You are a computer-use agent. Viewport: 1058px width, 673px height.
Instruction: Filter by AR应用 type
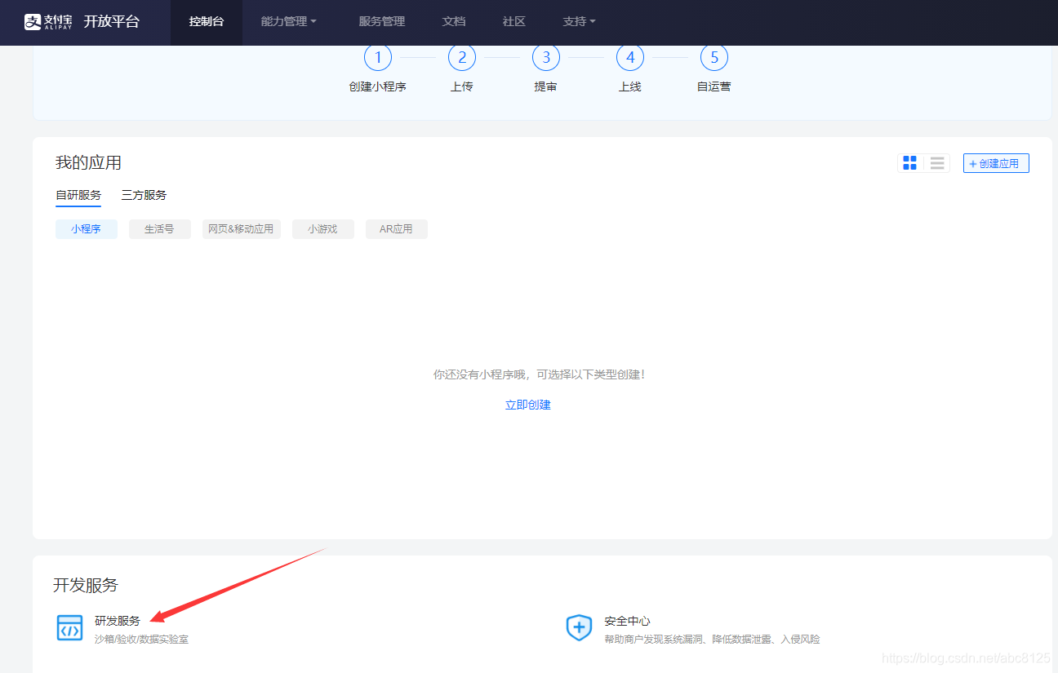[397, 229]
